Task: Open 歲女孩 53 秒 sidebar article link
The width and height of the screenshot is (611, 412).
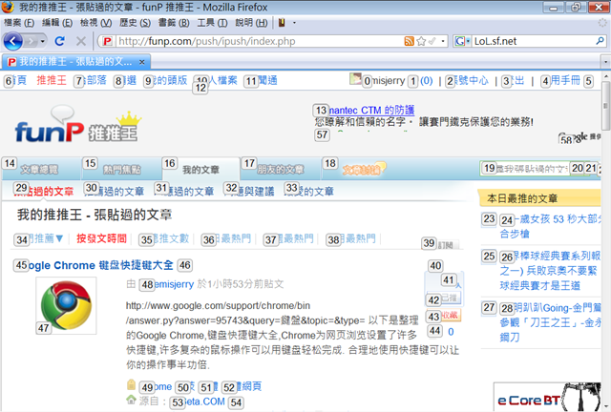Action: pyautogui.click(x=550, y=226)
